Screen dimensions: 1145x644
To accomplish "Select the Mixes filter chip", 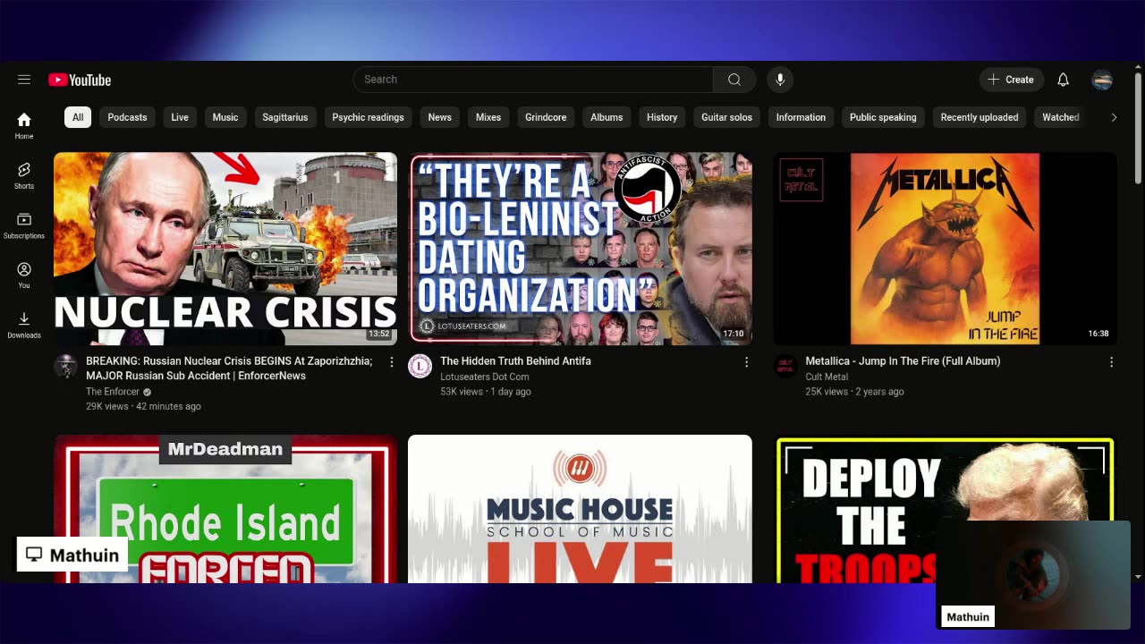I will click(x=488, y=117).
